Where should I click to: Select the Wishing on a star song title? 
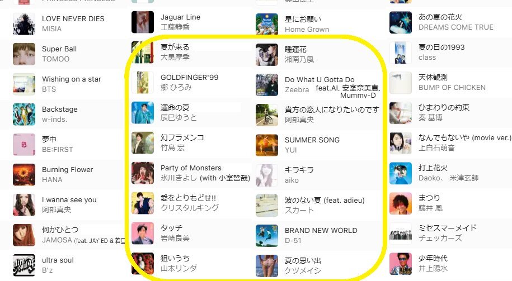point(72,79)
